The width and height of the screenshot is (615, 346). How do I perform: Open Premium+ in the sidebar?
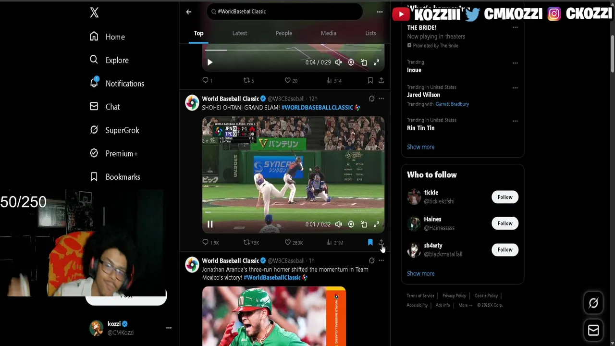114,153
